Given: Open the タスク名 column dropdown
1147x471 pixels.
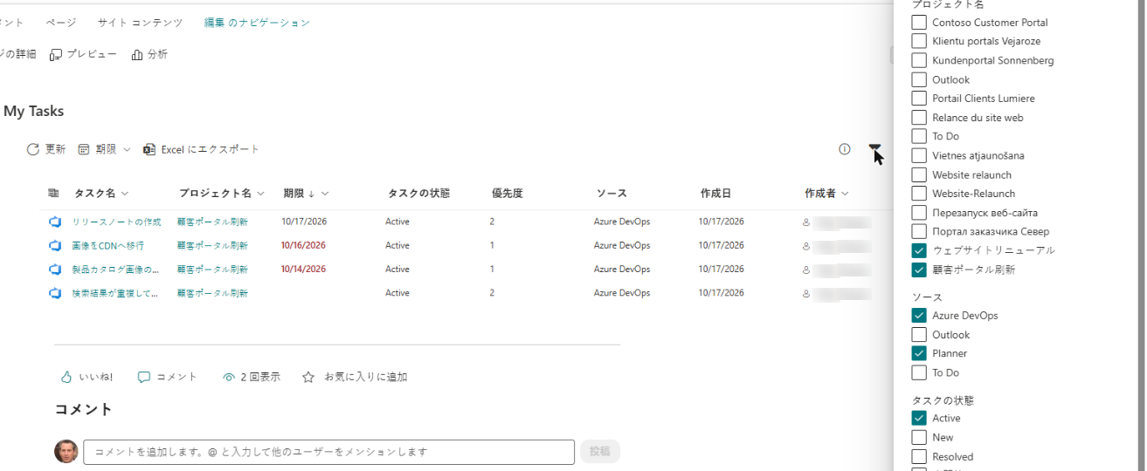Looking at the screenshot, I should (125, 194).
